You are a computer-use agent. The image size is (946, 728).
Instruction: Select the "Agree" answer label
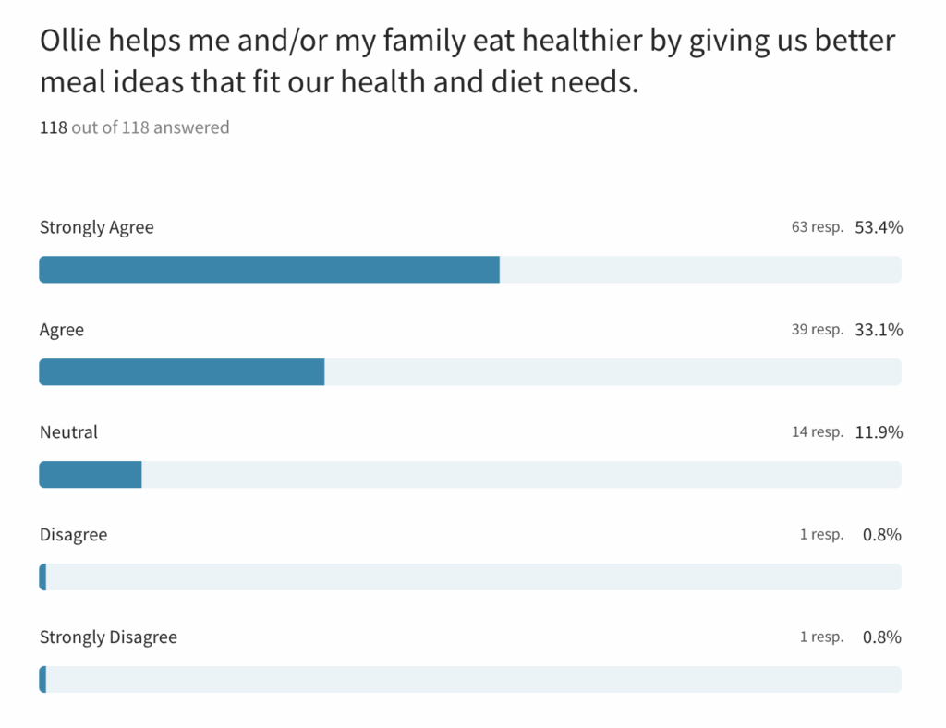62,330
